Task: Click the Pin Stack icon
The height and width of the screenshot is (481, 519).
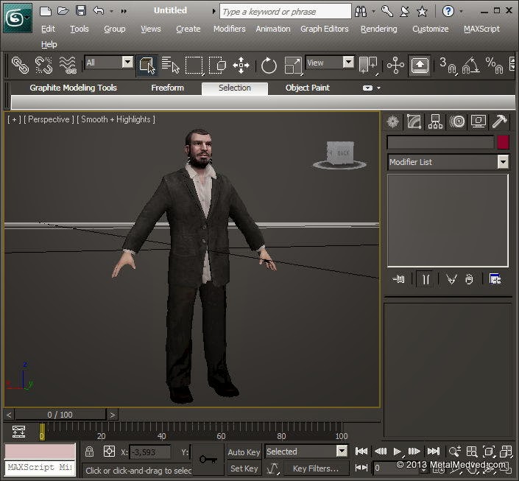Action: pos(399,279)
